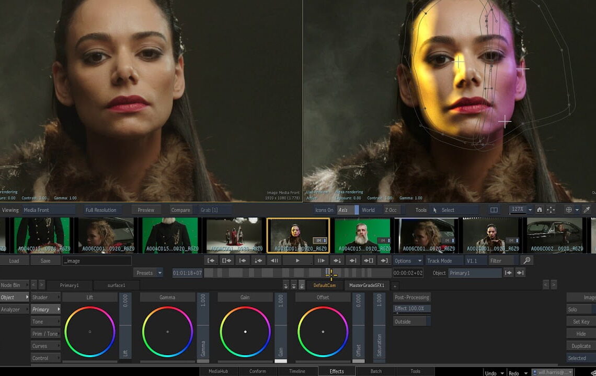Enable Solo for the selected object
596x376 pixels.
580,310
